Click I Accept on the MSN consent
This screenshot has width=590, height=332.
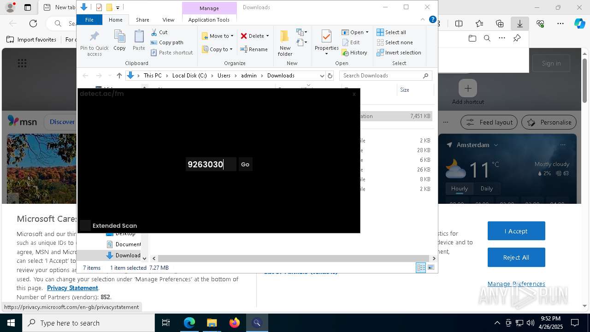[x=516, y=231]
